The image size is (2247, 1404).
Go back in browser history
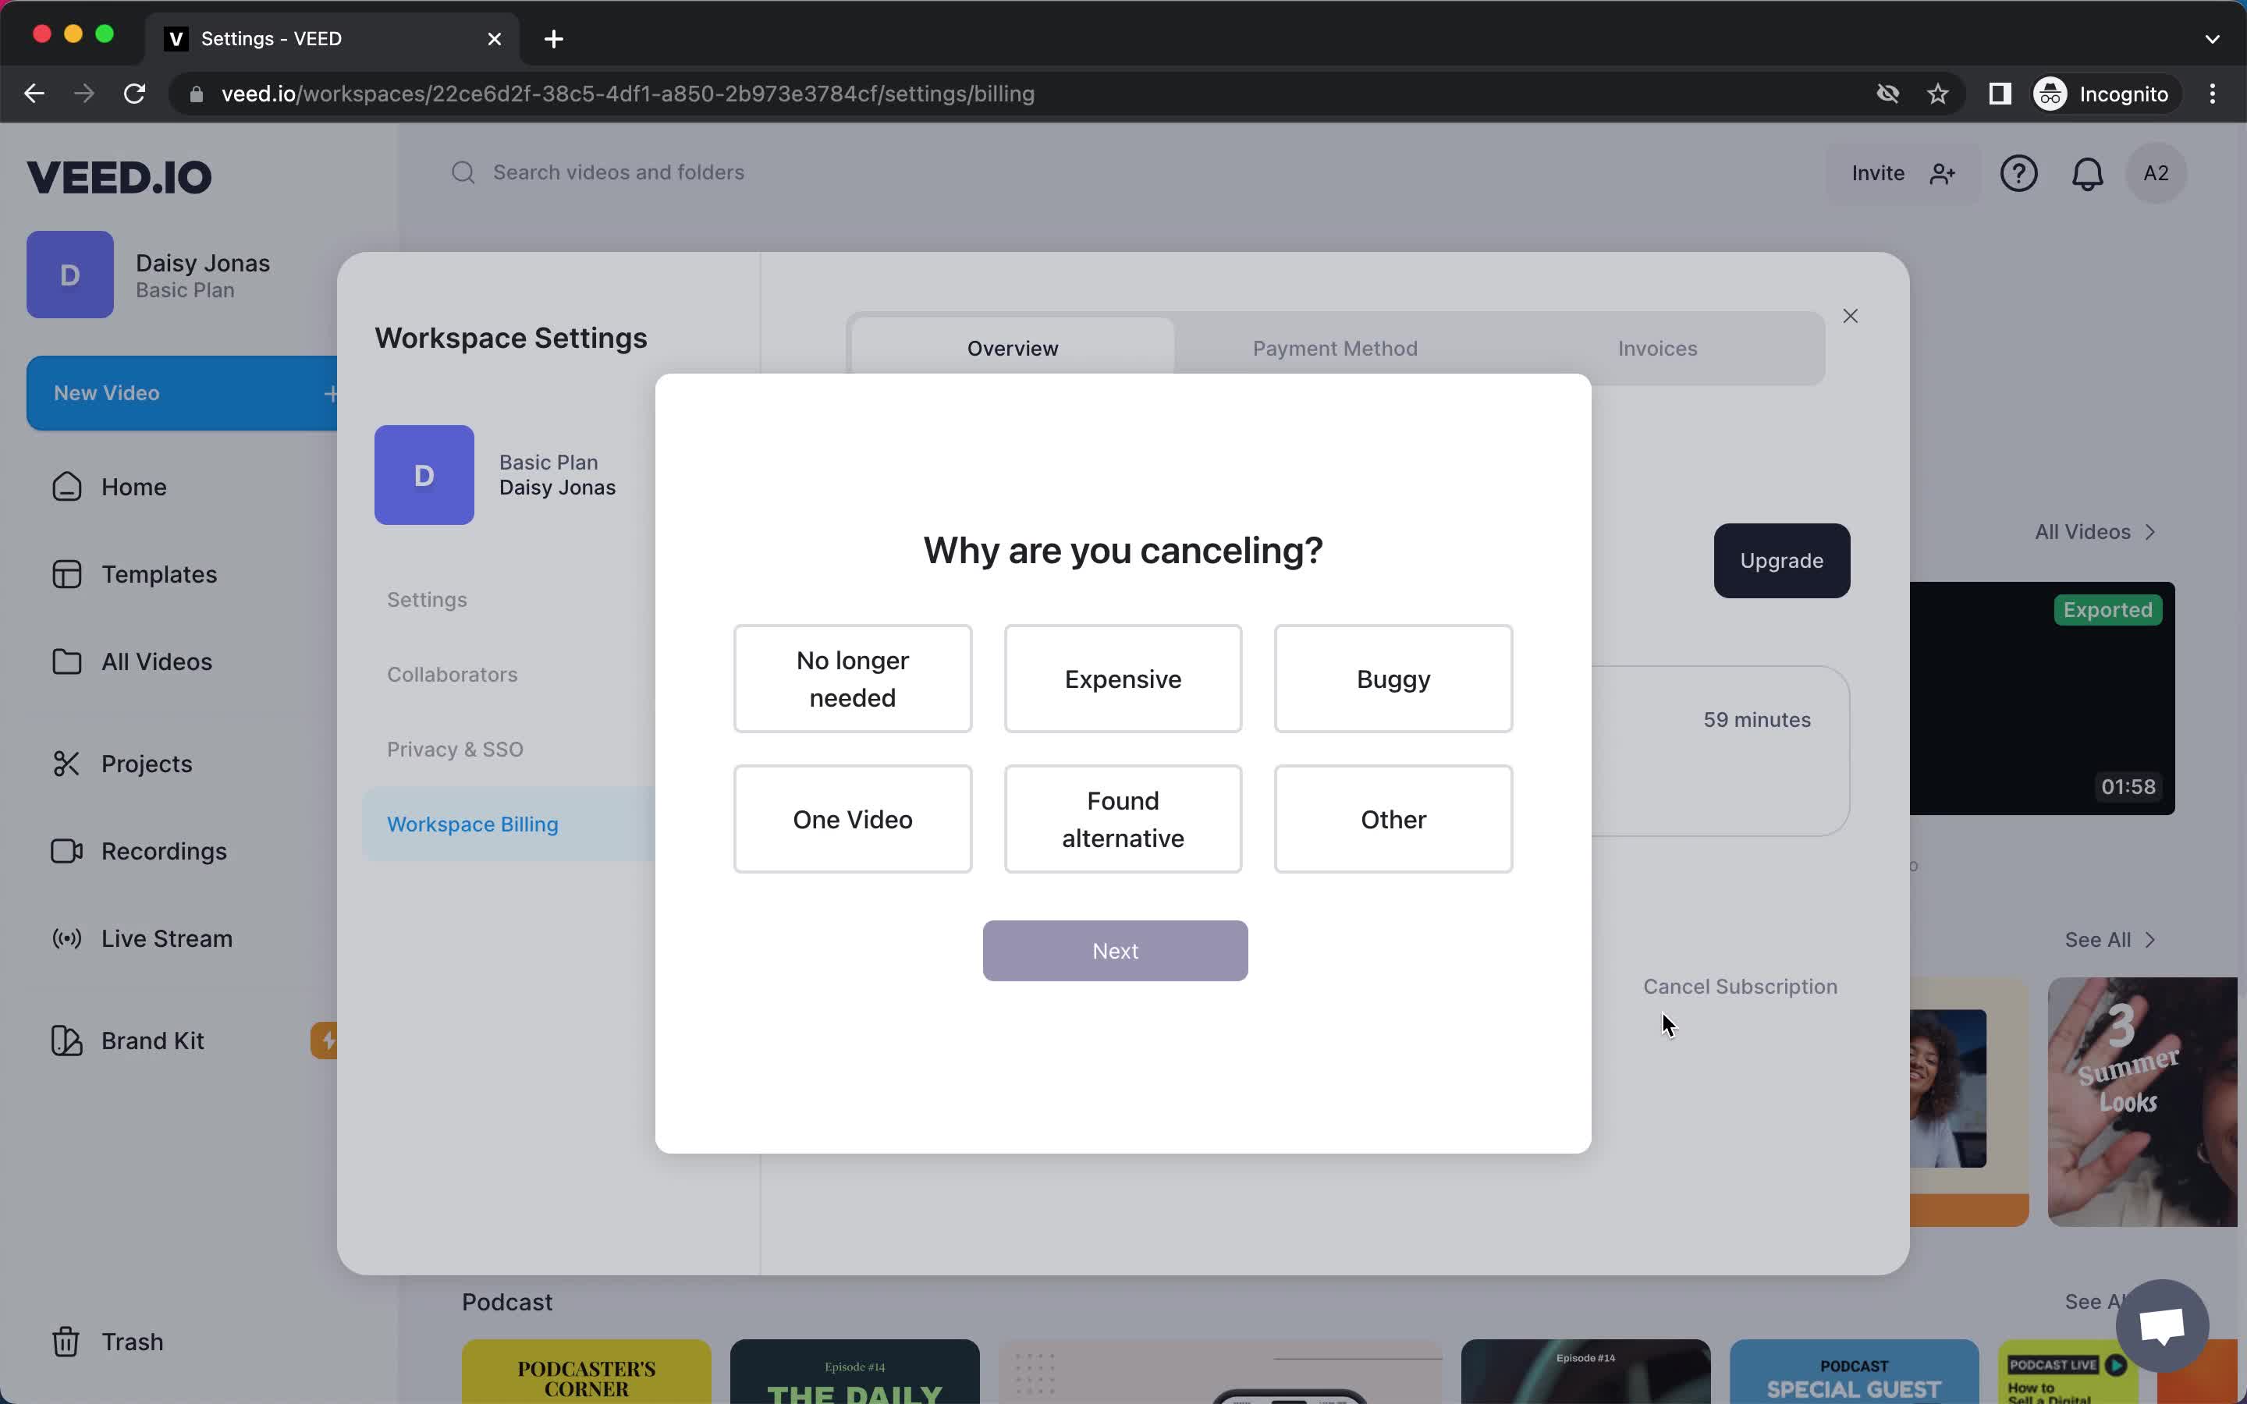coord(34,94)
